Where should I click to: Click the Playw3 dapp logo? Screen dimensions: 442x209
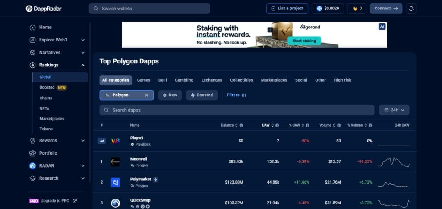(x=115, y=141)
